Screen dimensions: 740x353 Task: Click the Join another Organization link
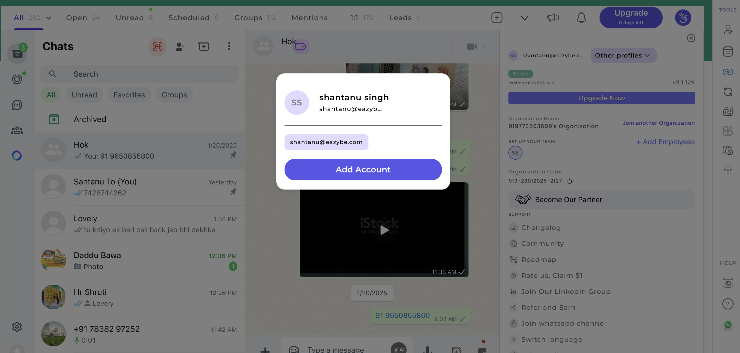click(x=658, y=123)
